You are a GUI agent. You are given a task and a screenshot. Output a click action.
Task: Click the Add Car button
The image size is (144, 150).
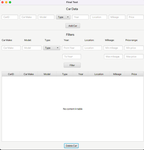[73, 26]
